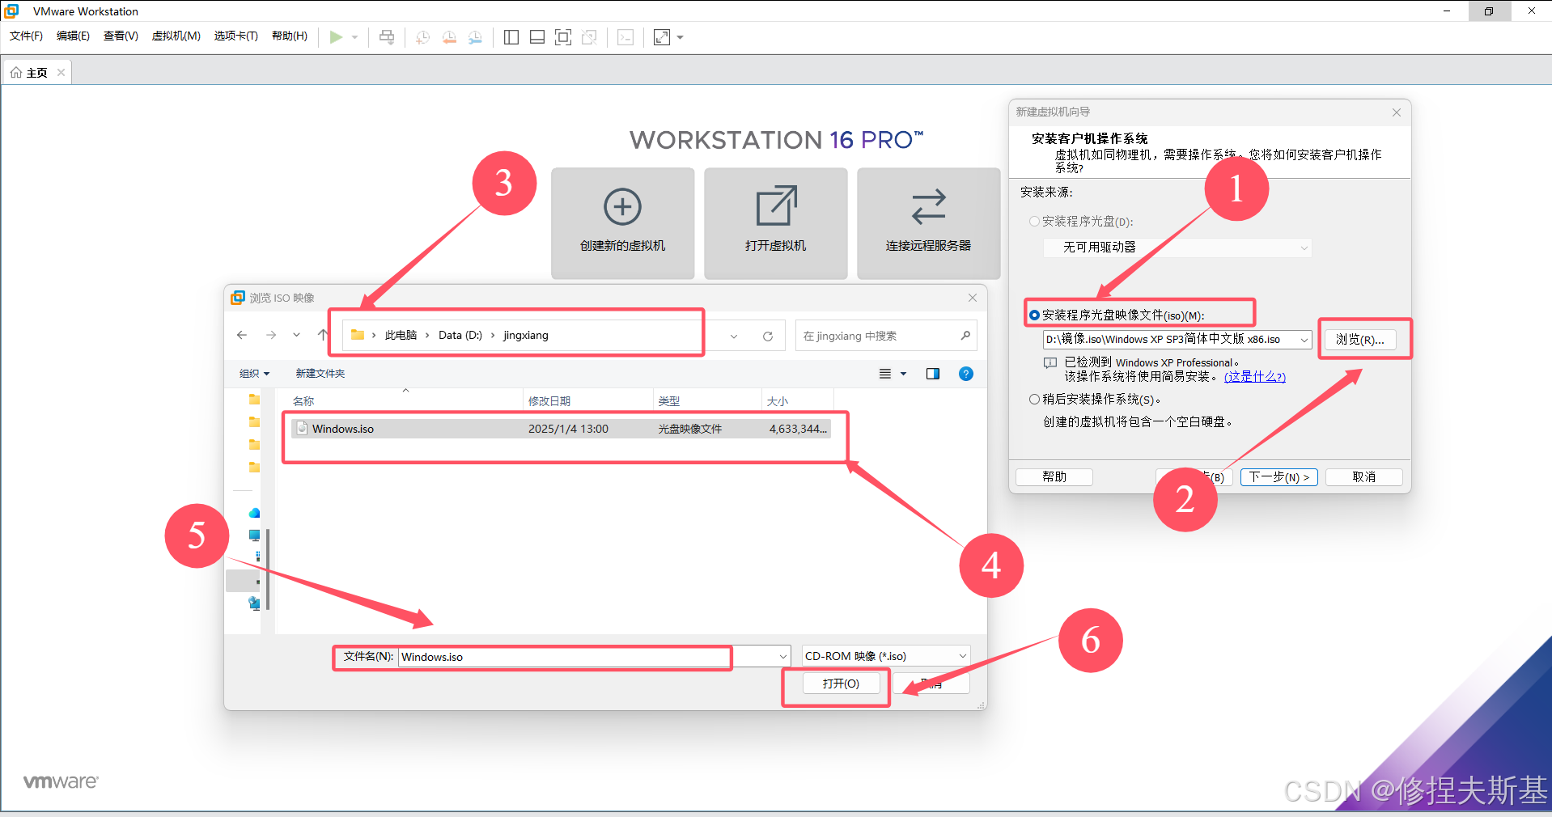Screen dimensions: 1552x817
Task: Select the 稍后安装操作系统 radio option
Action: tap(1034, 398)
